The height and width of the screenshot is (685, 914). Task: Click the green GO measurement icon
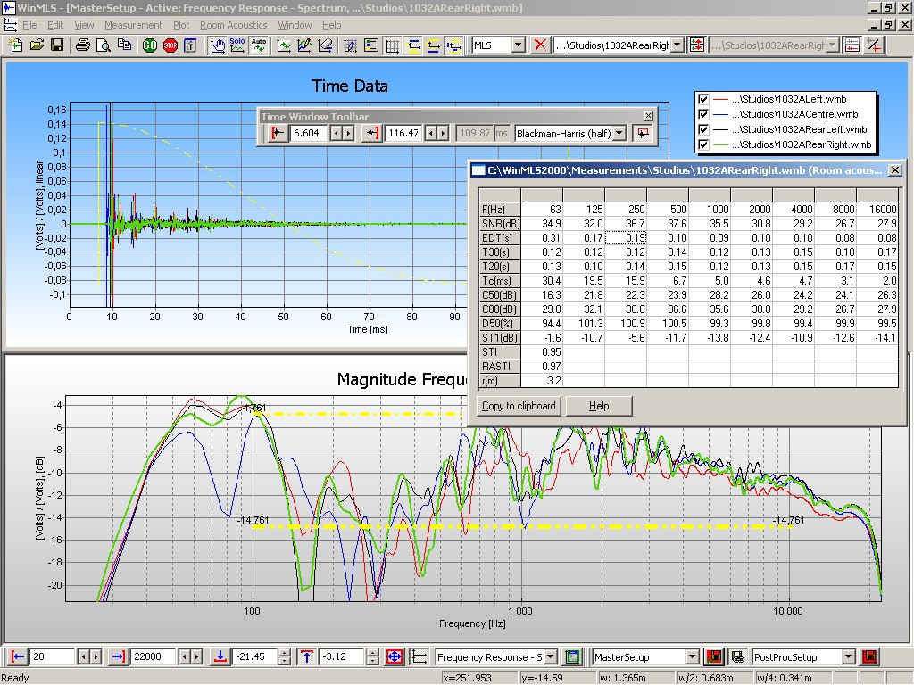pos(150,45)
